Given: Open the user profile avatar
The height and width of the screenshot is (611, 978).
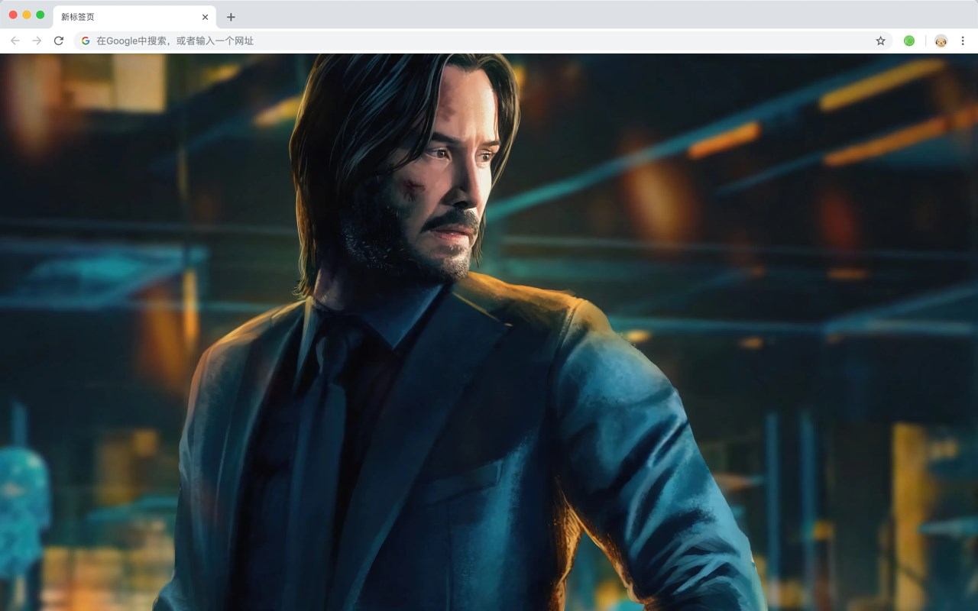Looking at the screenshot, I should [x=941, y=40].
